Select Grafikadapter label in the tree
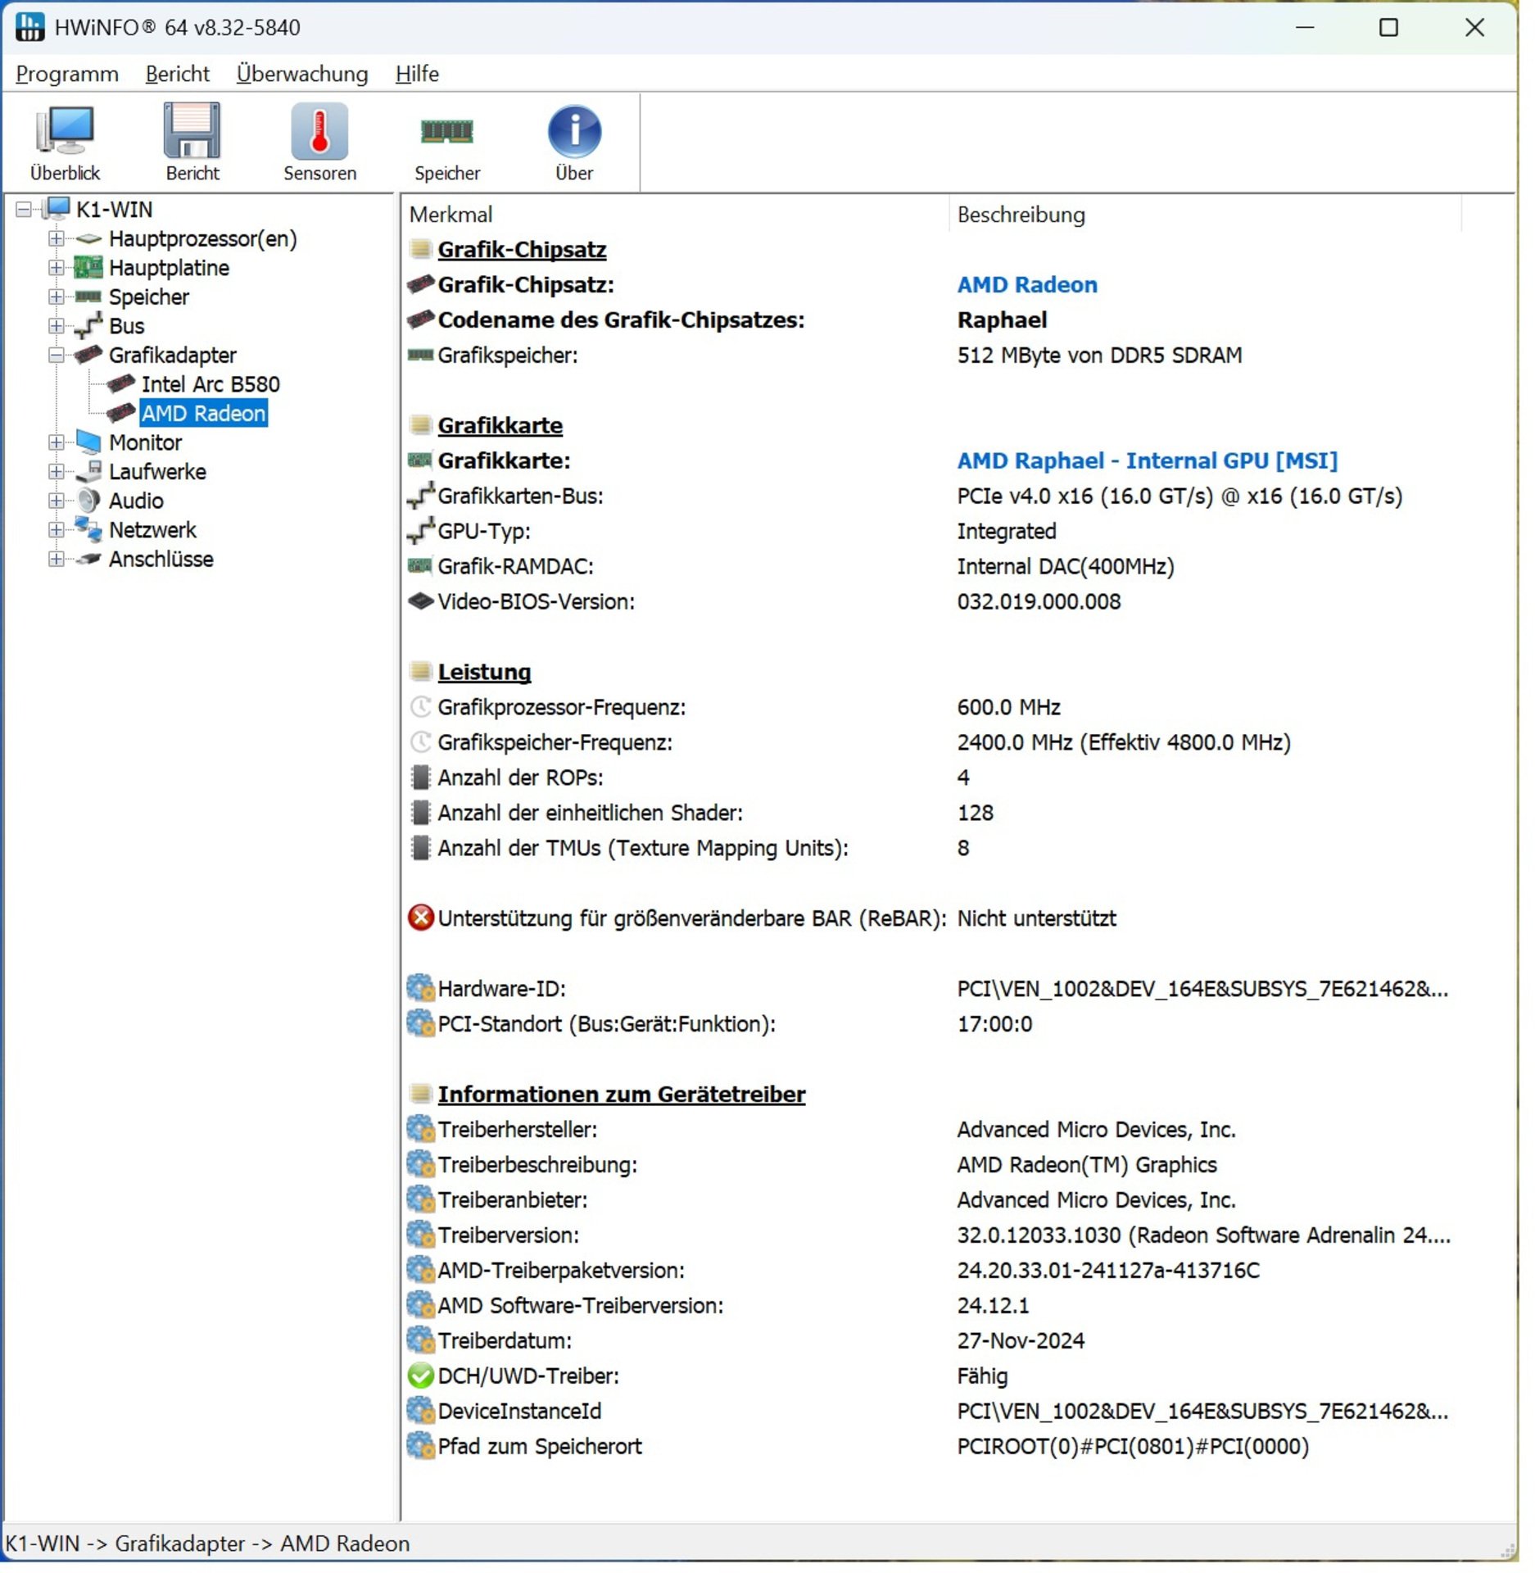 click(x=173, y=356)
